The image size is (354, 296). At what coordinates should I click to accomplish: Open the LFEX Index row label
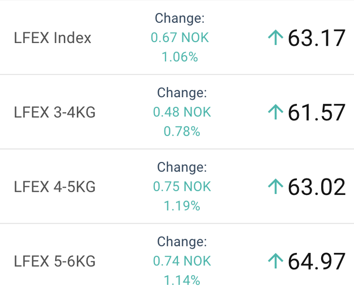point(53,38)
